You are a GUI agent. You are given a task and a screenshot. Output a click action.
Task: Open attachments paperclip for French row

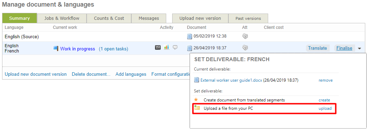click(x=245, y=48)
